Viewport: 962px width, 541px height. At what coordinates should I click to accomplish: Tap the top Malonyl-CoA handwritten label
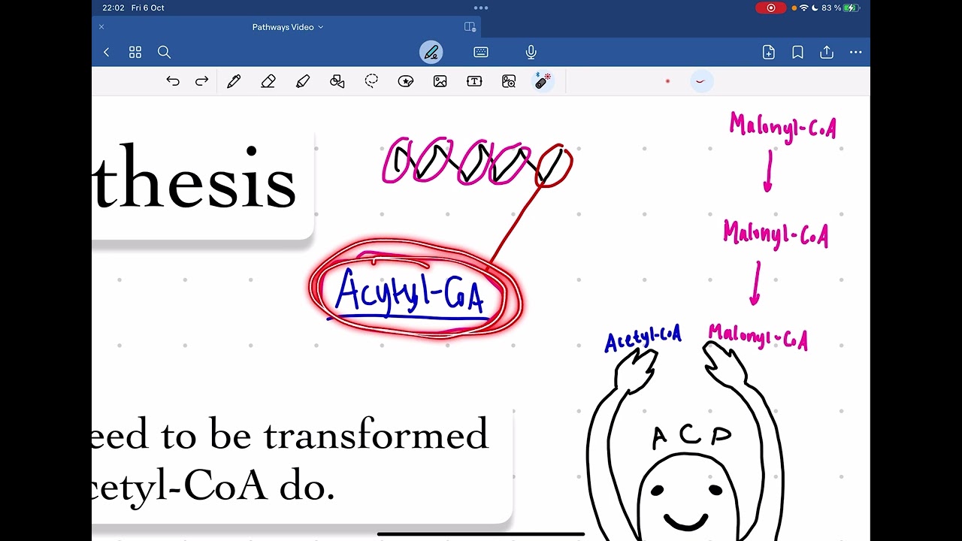point(782,127)
